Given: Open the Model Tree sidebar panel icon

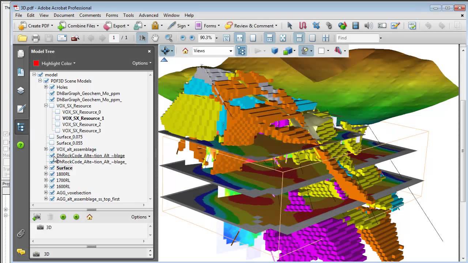Looking at the screenshot, I should (x=21, y=127).
